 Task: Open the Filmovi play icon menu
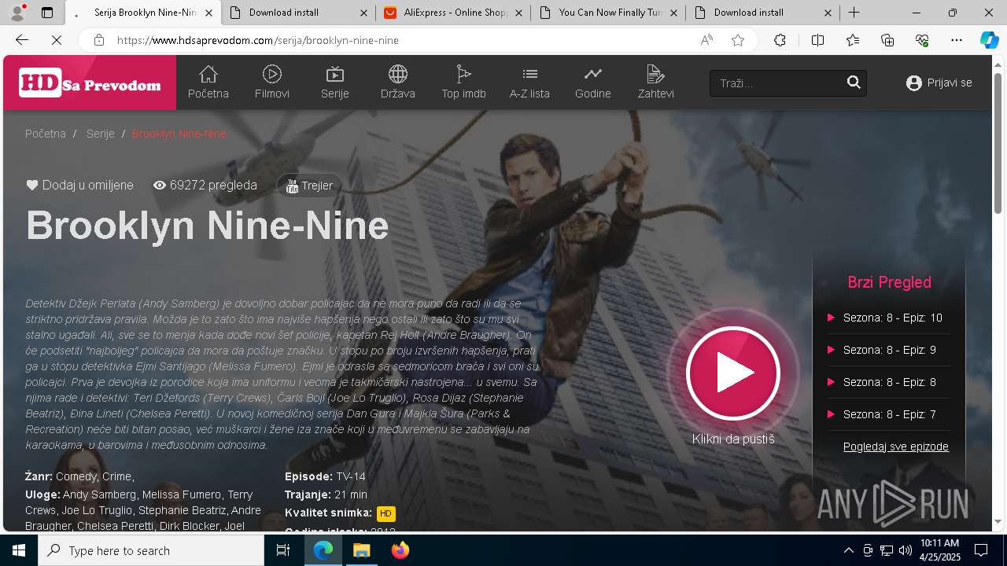point(272,83)
